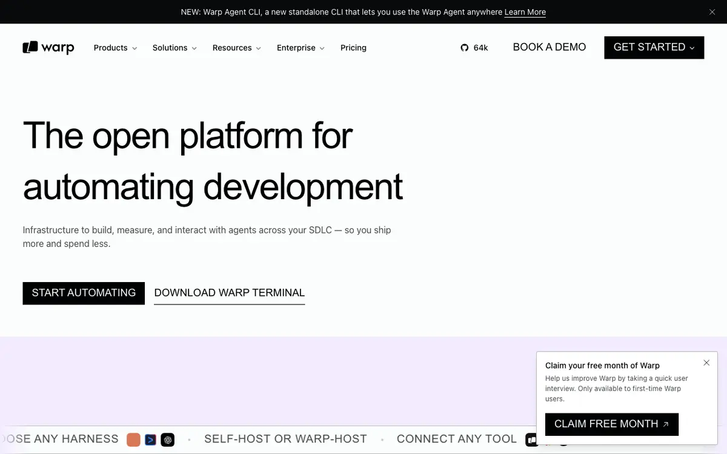Close the top announcement banner
The image size is (727, 454).
[x=712, y=12]
